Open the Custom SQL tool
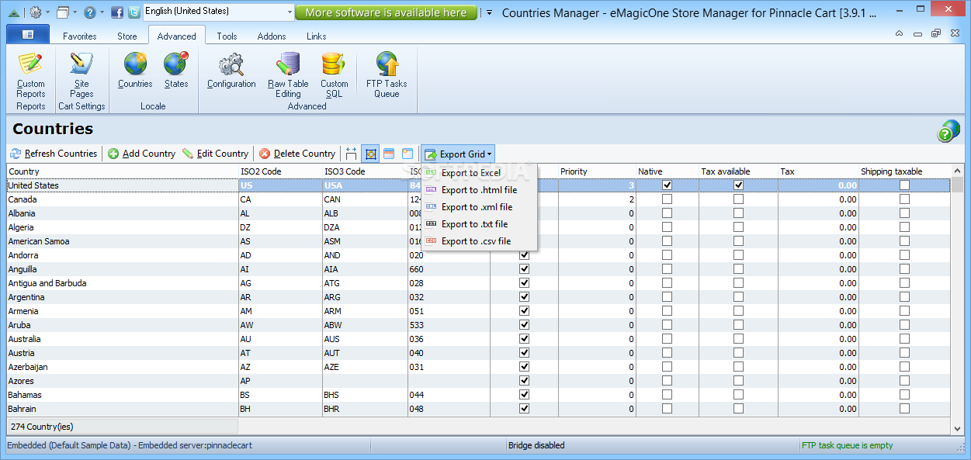971x460 pixels. point(334,74)
